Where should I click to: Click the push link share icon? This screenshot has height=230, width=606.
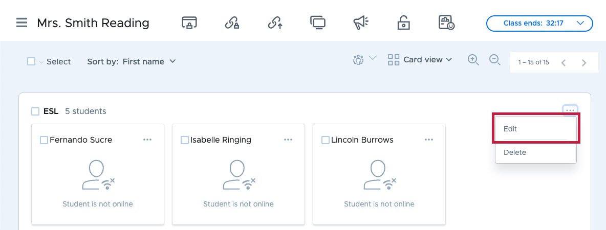(x=275, y=23)
